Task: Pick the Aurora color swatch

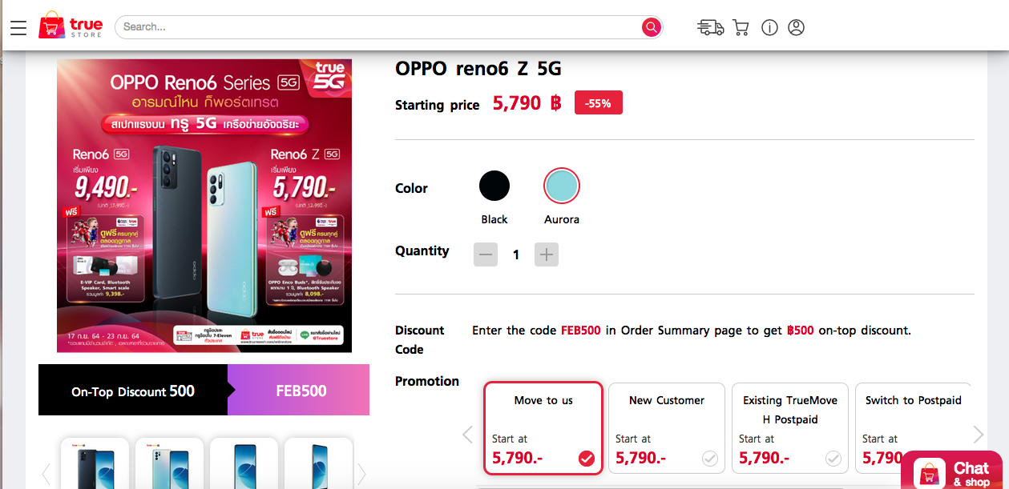Action: [x=561, y=186]
